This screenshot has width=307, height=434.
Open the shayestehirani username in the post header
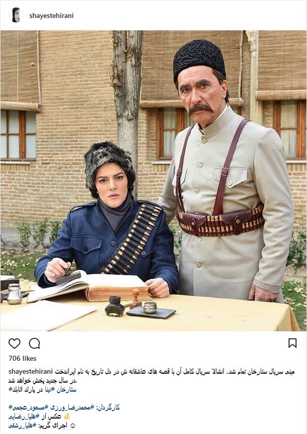point(51,16)
